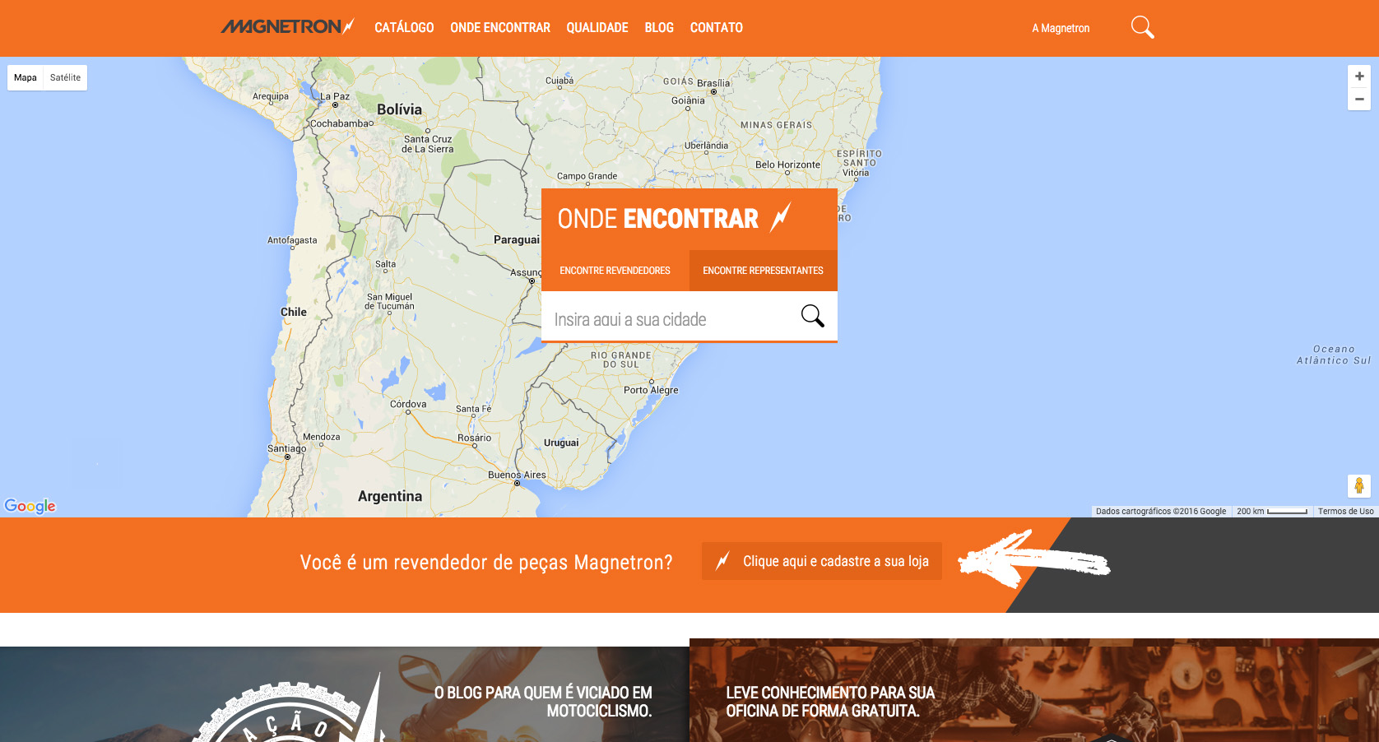Zoom in the map with plus button

[x=1359, y=77]
